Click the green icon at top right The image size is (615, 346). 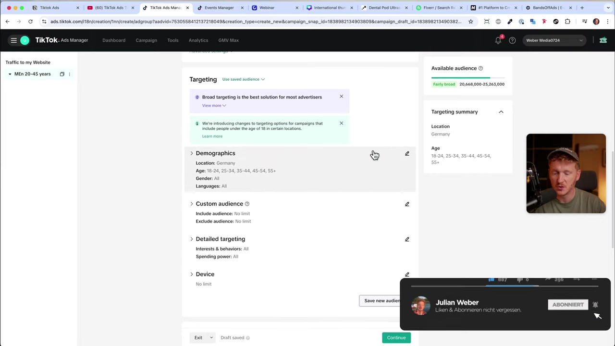(x=603, y=40)
